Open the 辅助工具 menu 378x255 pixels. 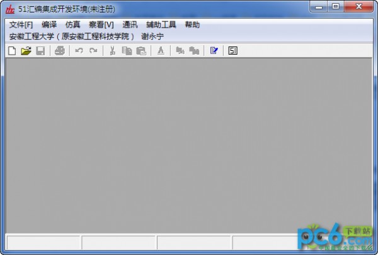(161, 24)
